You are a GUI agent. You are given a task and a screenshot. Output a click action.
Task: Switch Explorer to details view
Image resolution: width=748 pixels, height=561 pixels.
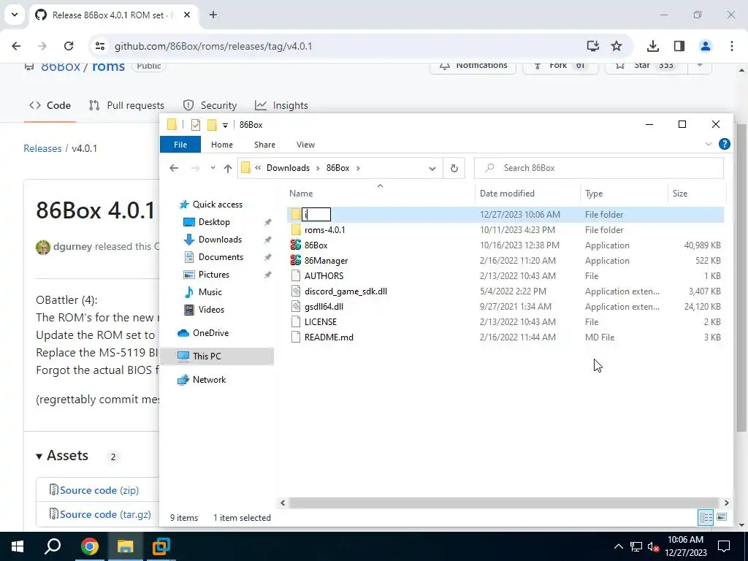pyautogui.click(x=706, y=517)
